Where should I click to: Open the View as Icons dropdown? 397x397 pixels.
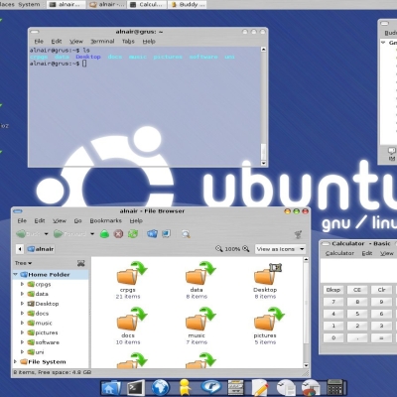tap(280, 249)
